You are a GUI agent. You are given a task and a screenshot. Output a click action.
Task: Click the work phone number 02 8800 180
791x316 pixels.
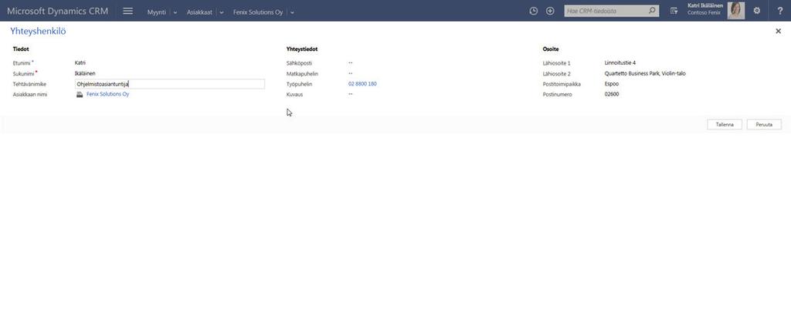(362, 84)
